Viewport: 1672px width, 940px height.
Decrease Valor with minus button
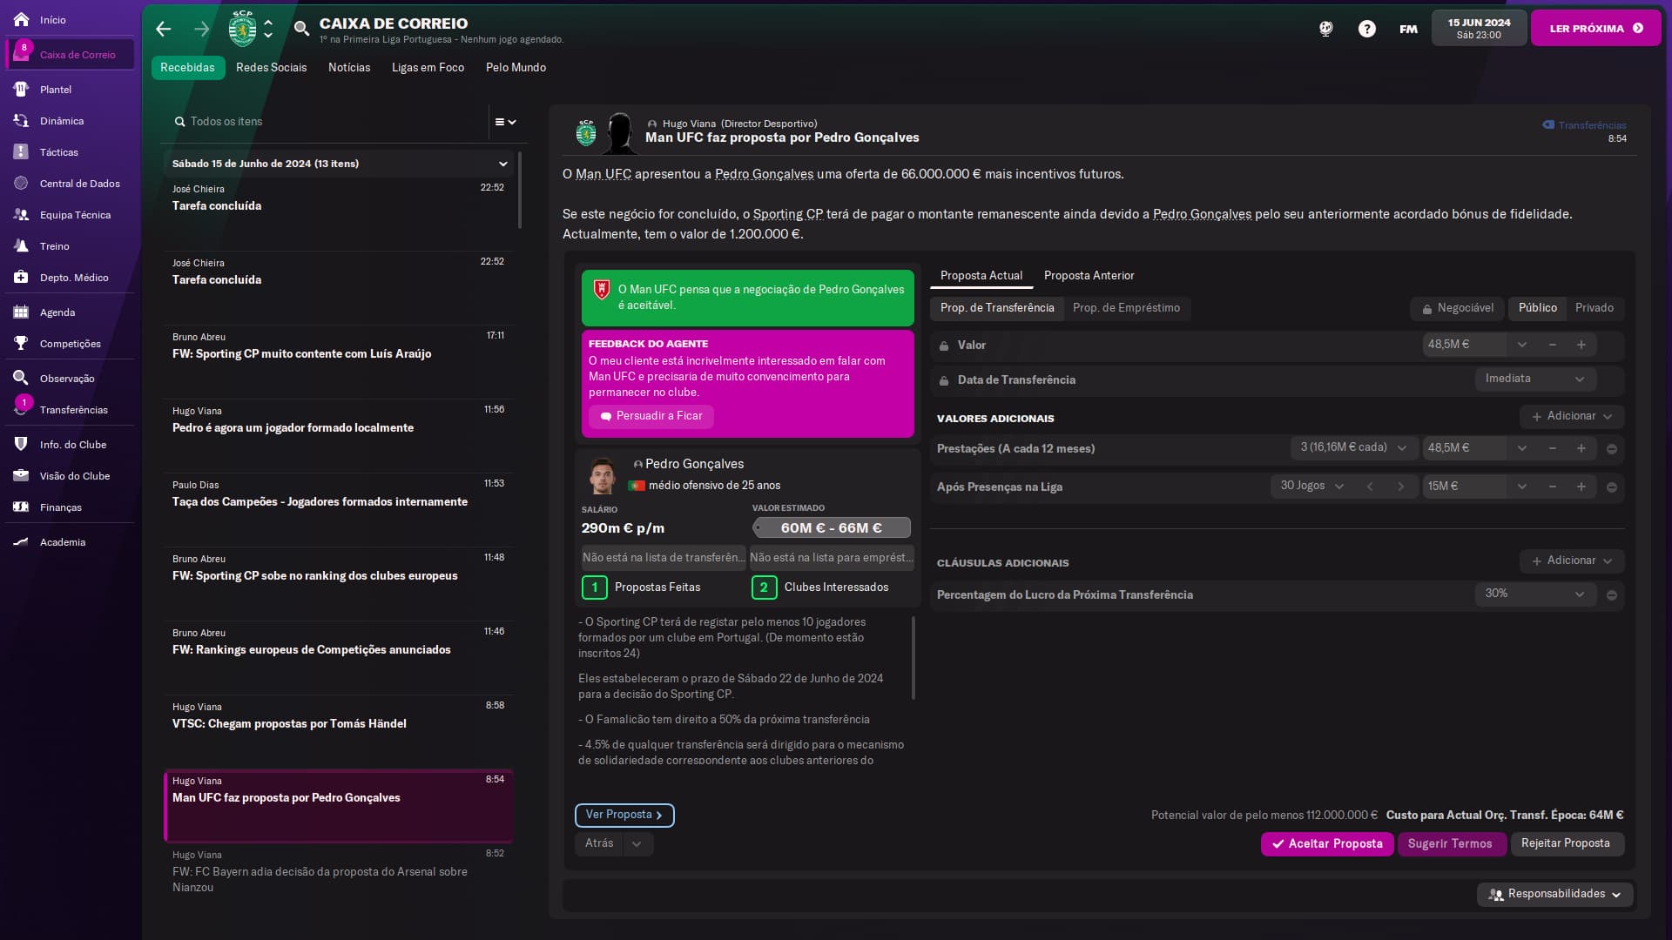(x=1553, y=345)
